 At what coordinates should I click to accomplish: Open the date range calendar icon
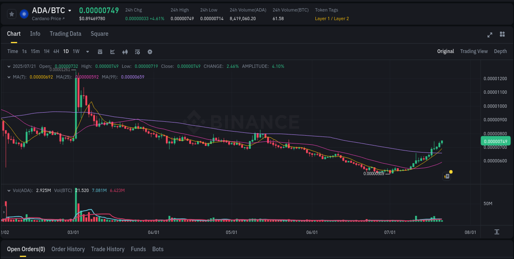click(100, 52)
